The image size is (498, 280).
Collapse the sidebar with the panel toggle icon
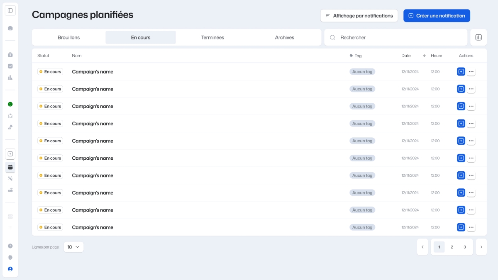pyautogui.click(x=10, y=10)
